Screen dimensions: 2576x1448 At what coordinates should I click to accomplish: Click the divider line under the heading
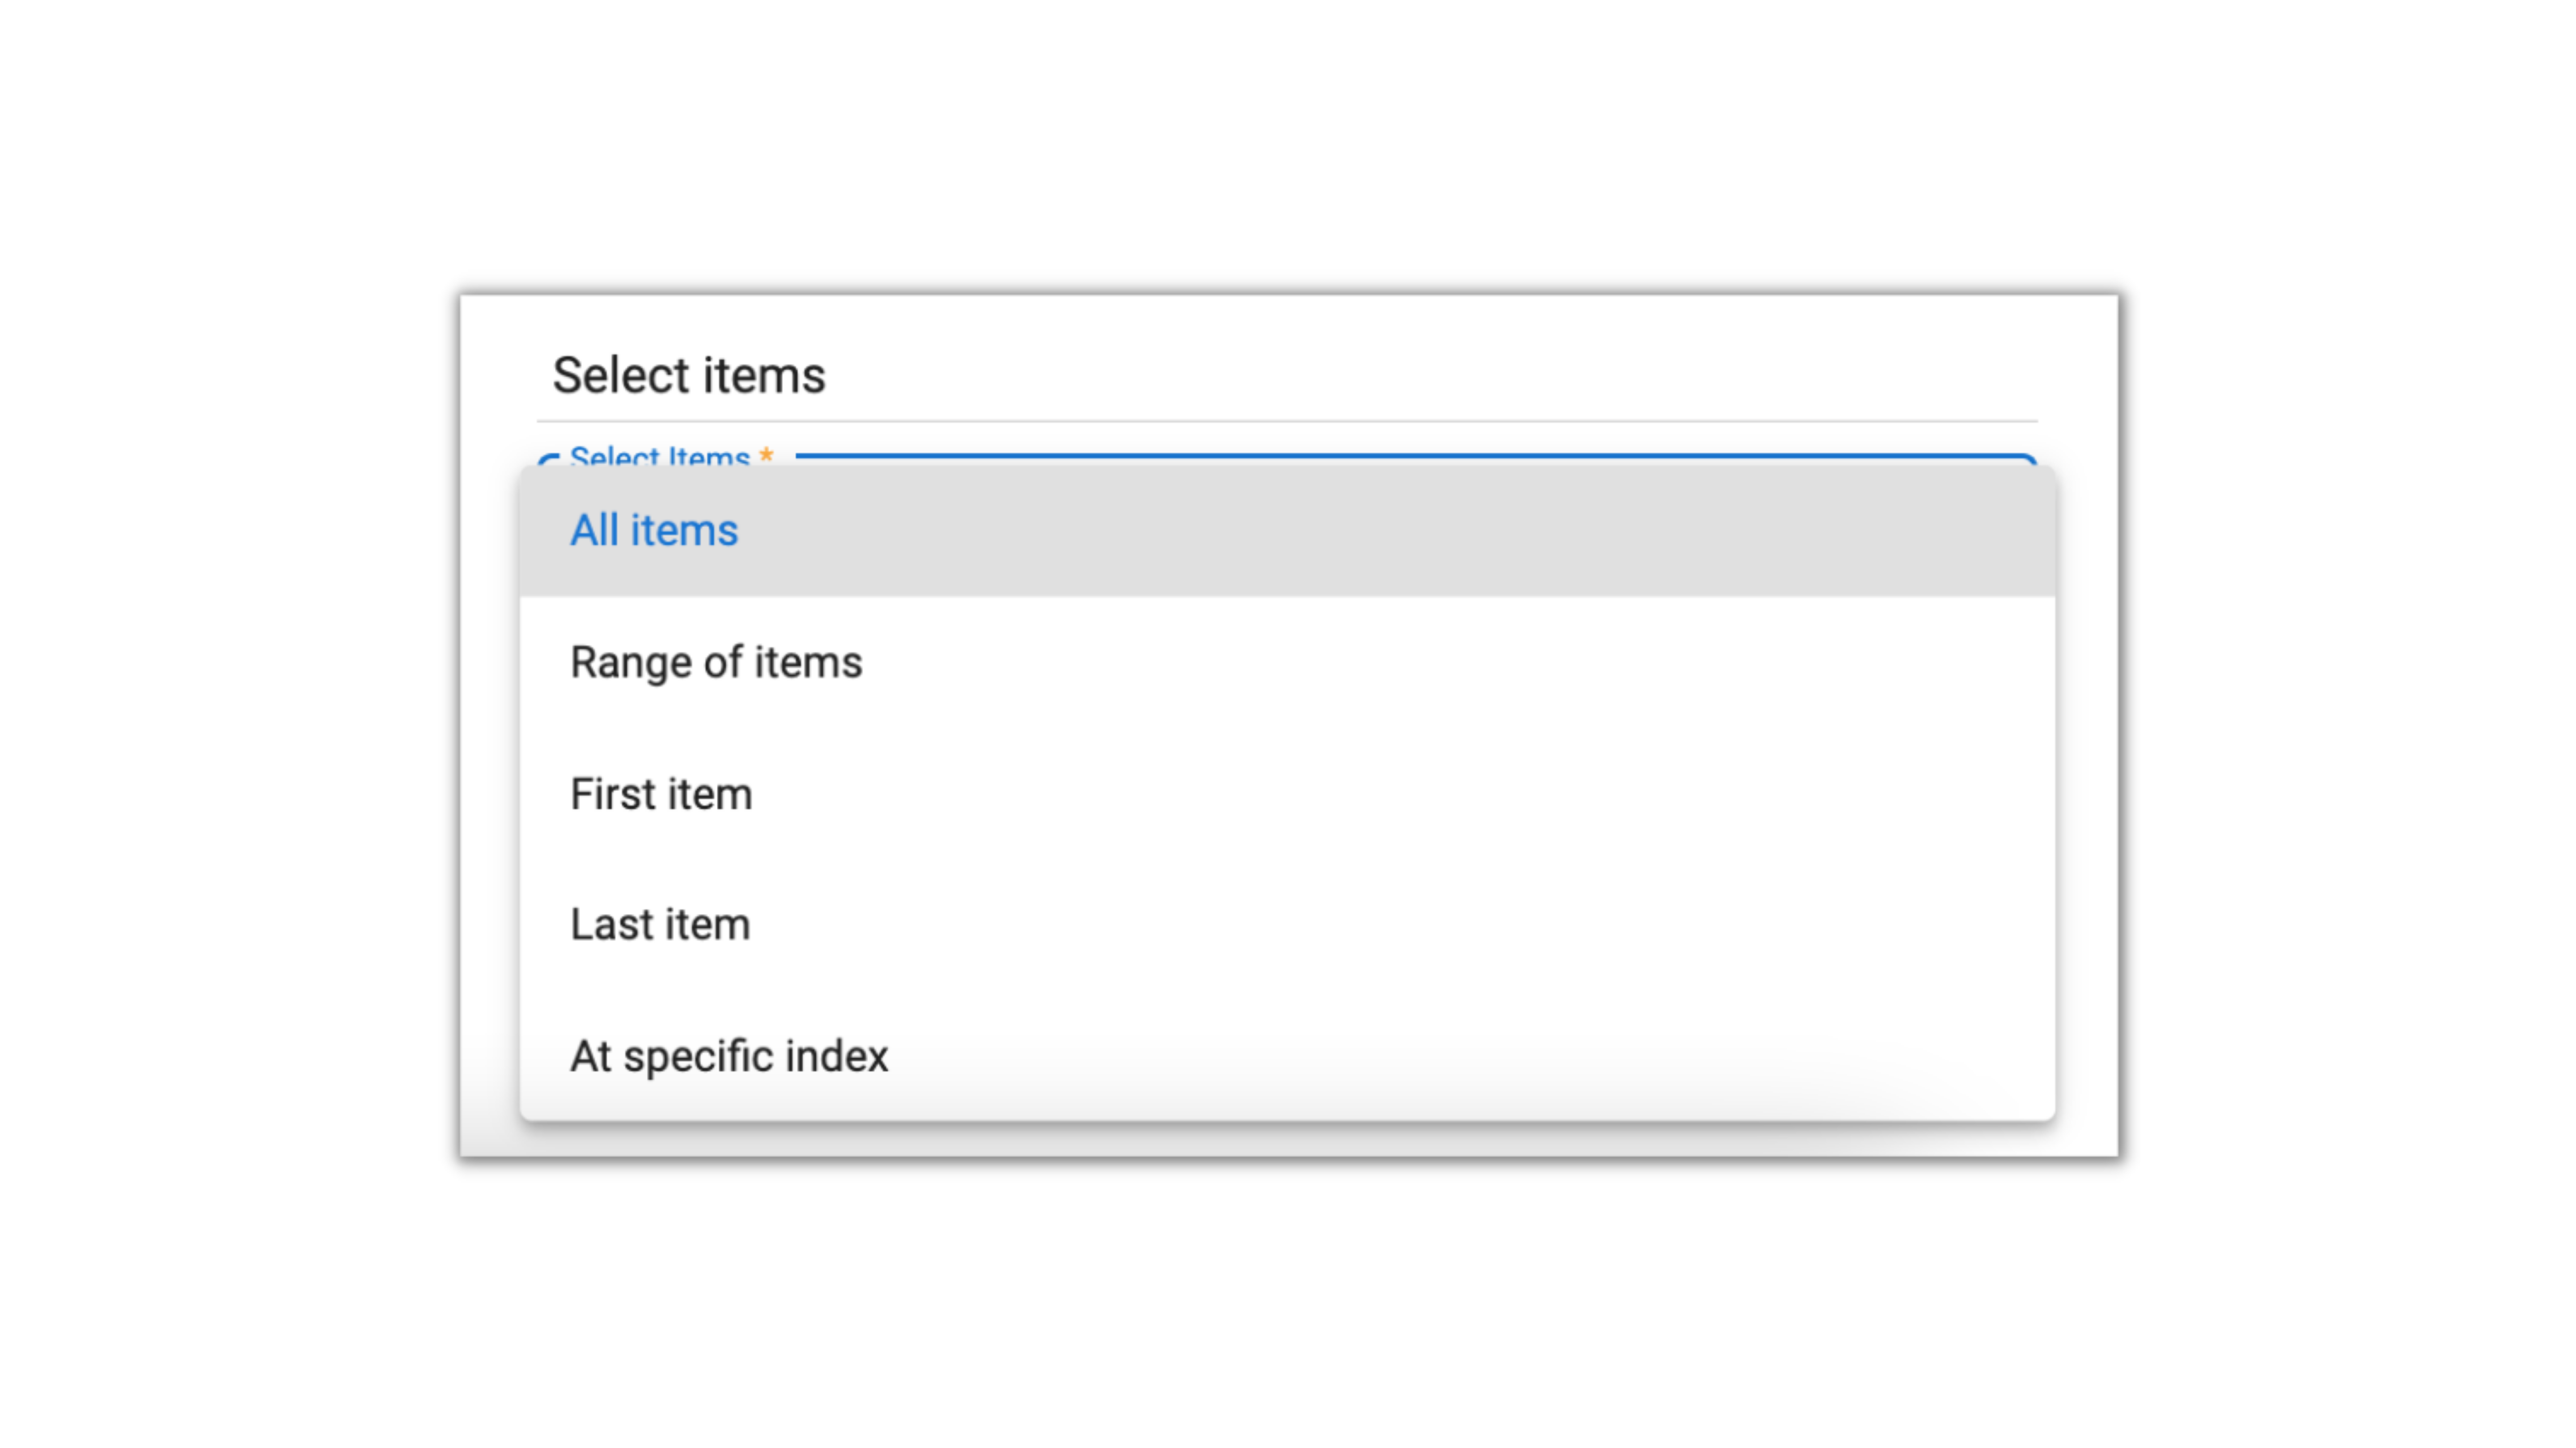[1287, 421]
